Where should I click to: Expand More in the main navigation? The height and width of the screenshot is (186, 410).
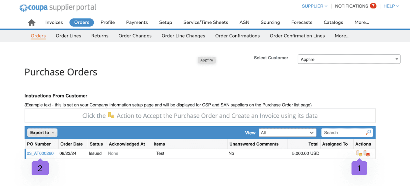point(362,22)
